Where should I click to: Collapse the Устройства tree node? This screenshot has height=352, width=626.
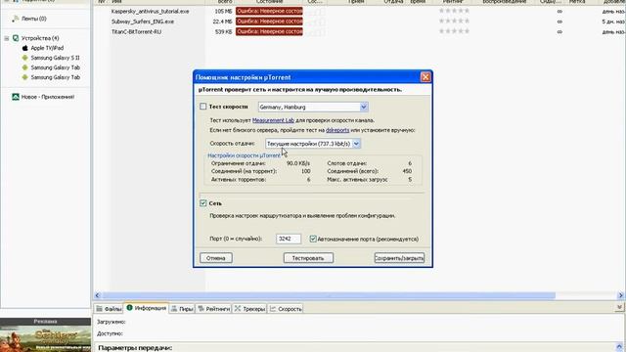pyautogui.click(x=7, y=38)
